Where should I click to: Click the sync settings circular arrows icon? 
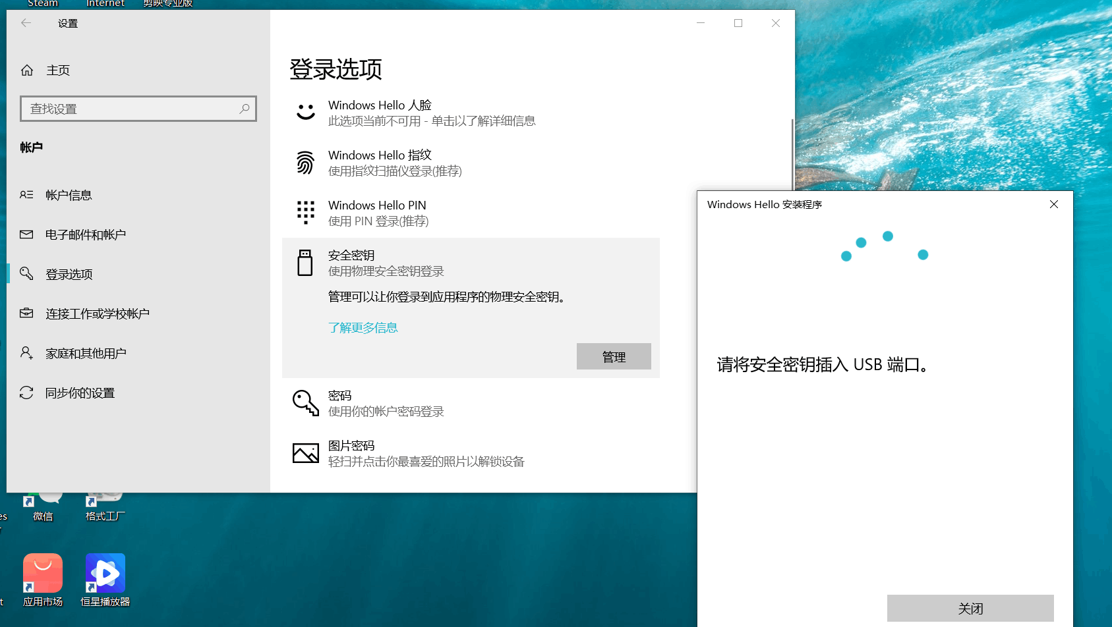tap(26, 393)
